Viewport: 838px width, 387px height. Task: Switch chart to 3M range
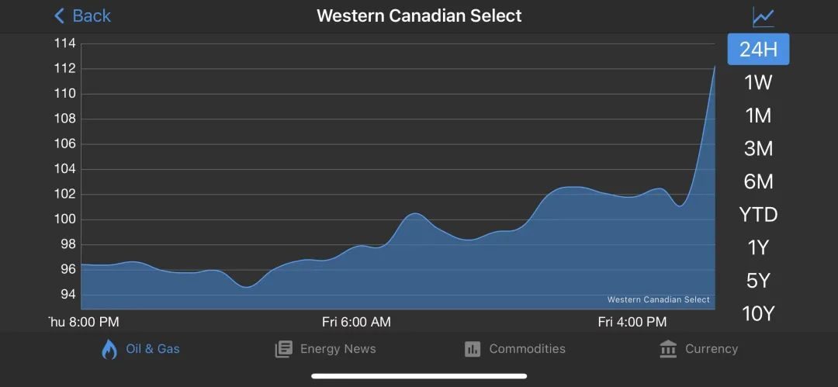pyautogui.click(x=758, y=149)
